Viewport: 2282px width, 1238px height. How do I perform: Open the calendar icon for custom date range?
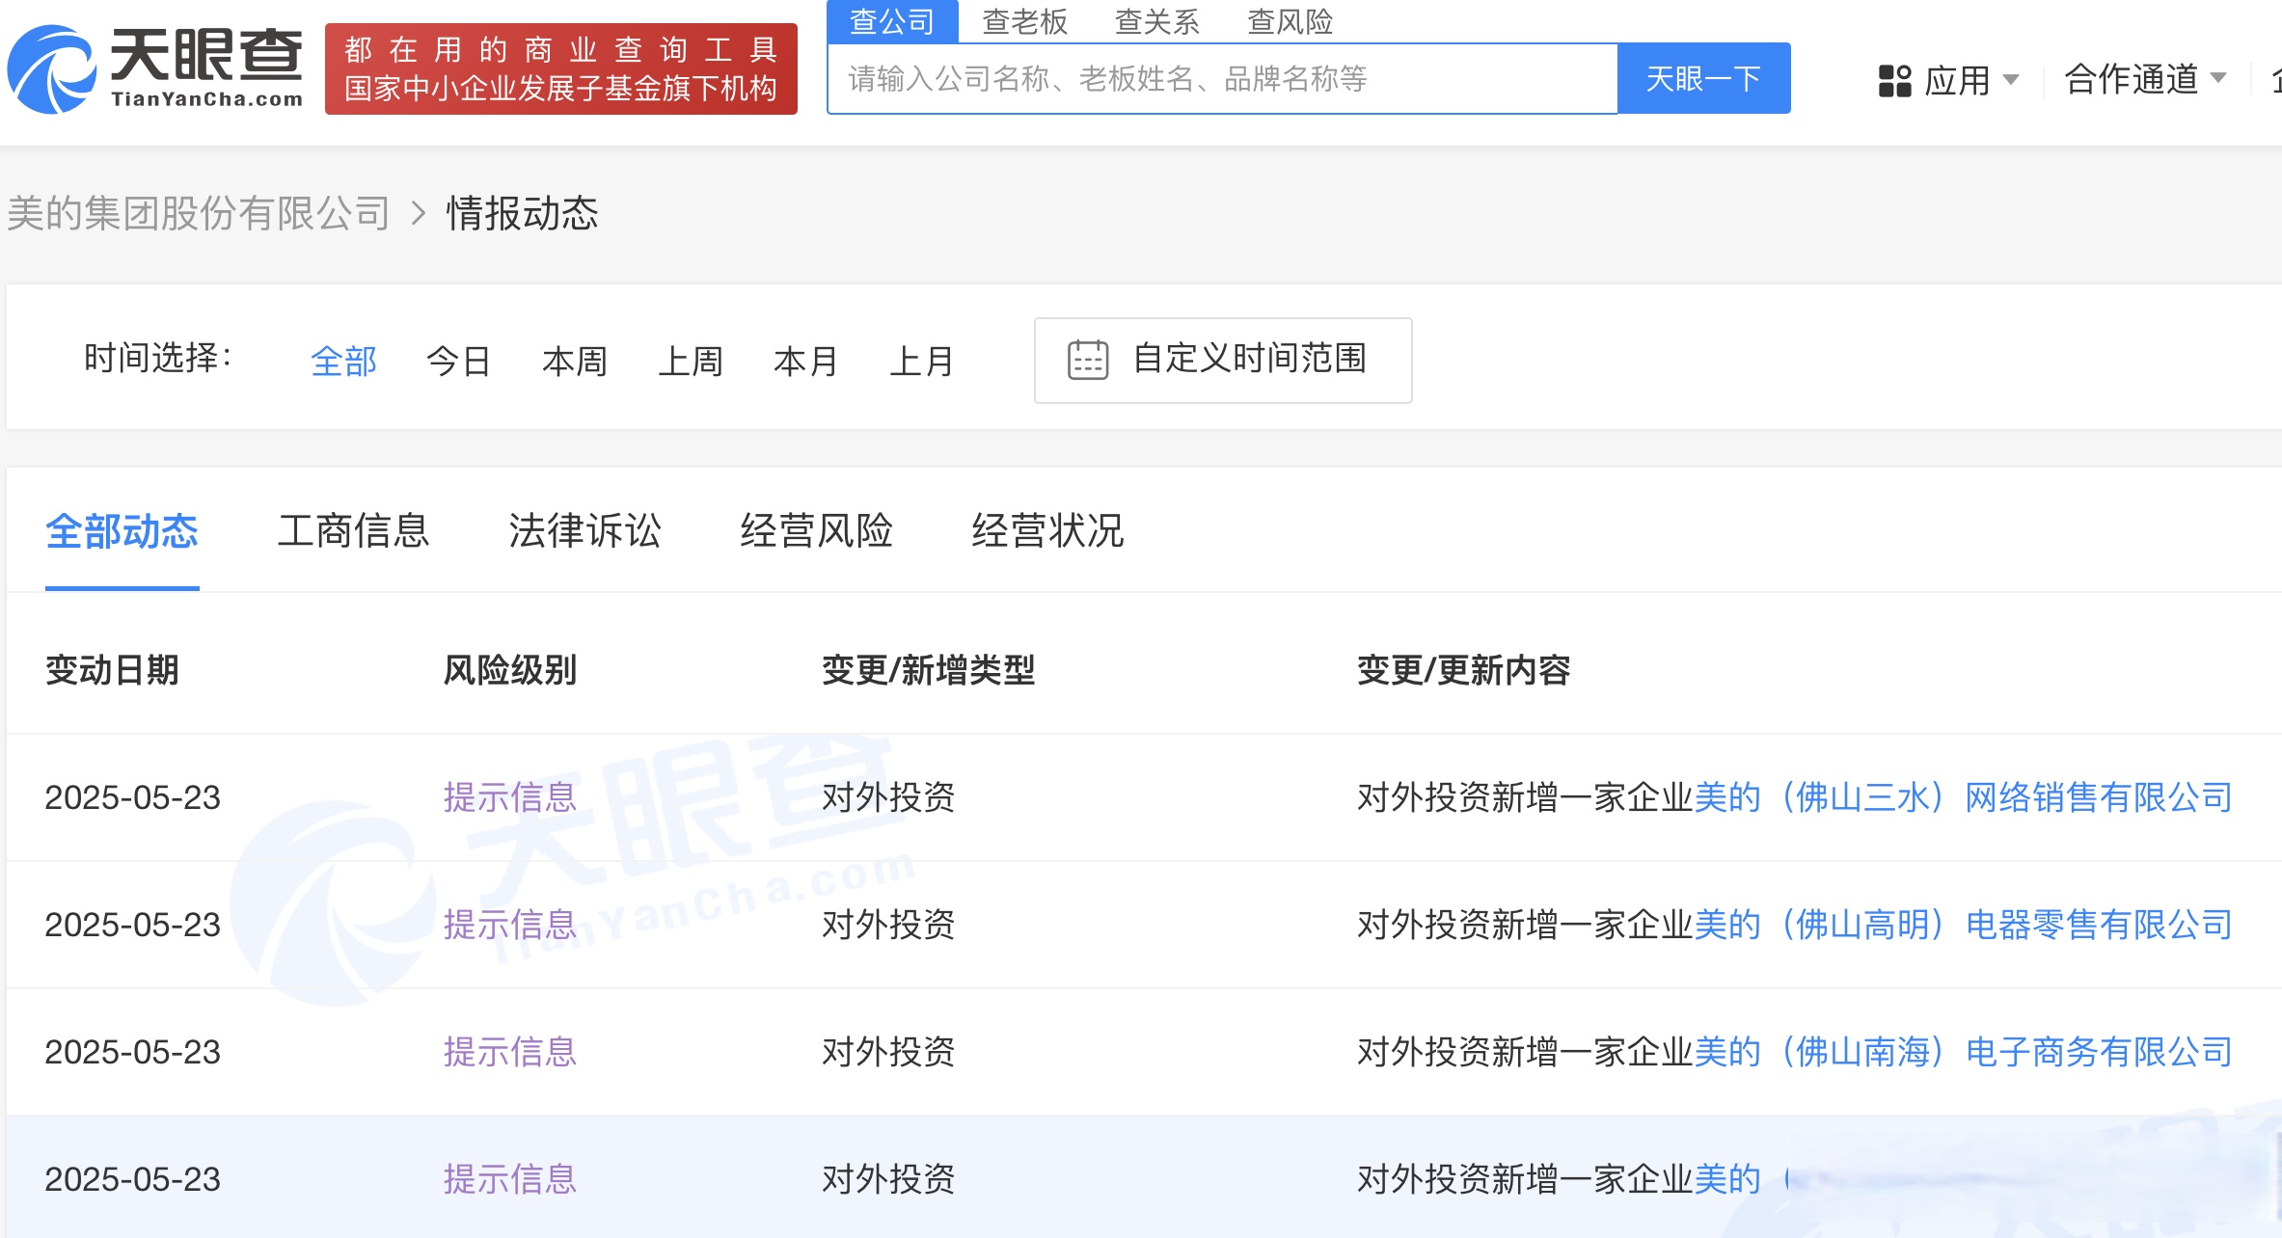pos(1088,360)
